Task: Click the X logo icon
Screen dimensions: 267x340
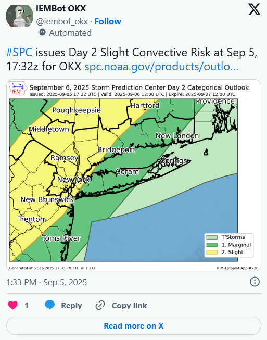Action: click(254, 9)
